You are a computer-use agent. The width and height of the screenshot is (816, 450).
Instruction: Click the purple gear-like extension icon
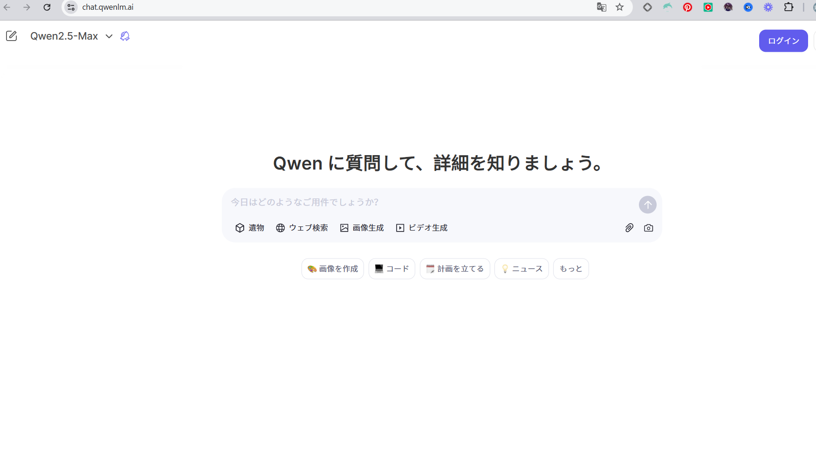click(x=768, y=7)
